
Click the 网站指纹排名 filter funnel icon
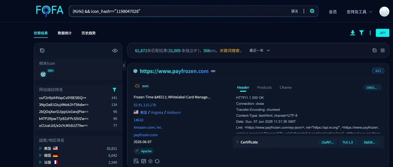click(115, 90)
